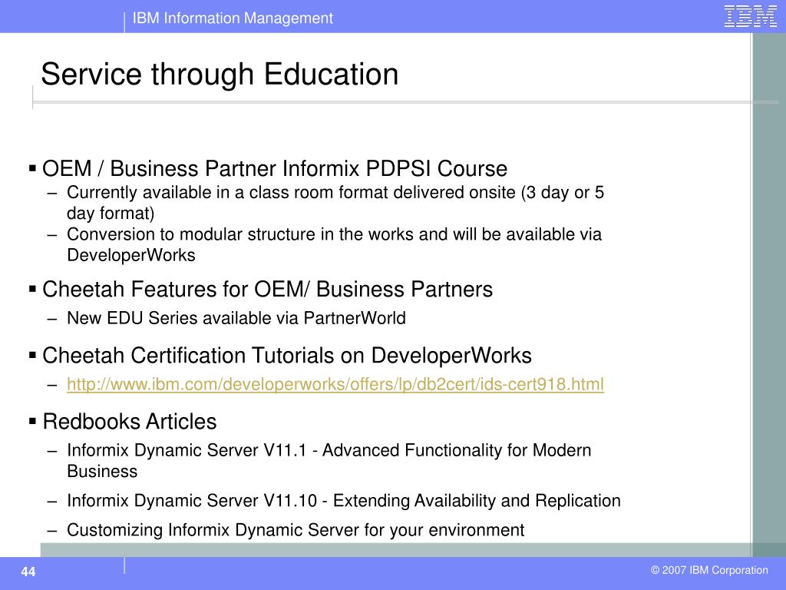Click 'Conversion to modular structure' bullet text
The width and height of the screenshot is (786, 590).
pyautogui.click(x=335, y=244)
